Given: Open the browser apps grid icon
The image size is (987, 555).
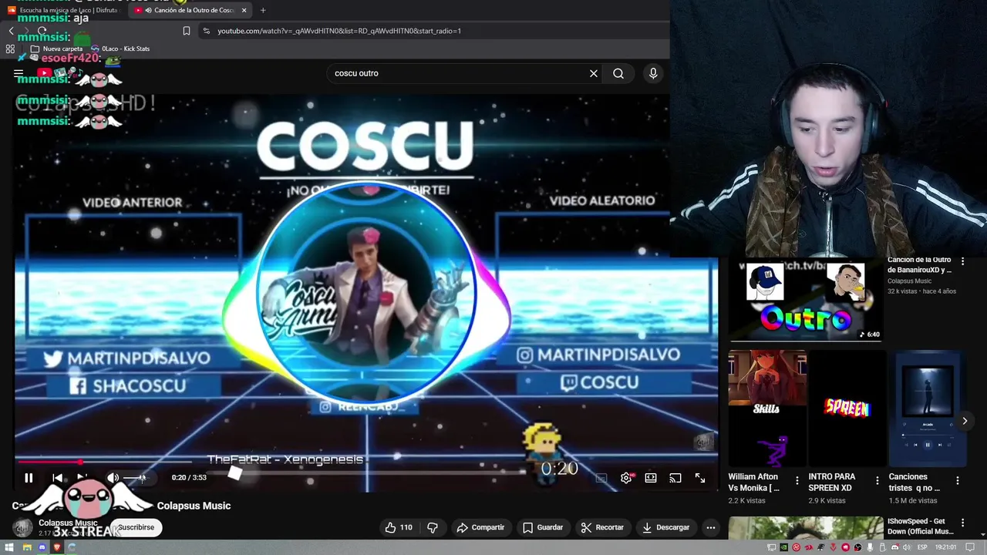Looking at the screenshot, I should 10,49.
